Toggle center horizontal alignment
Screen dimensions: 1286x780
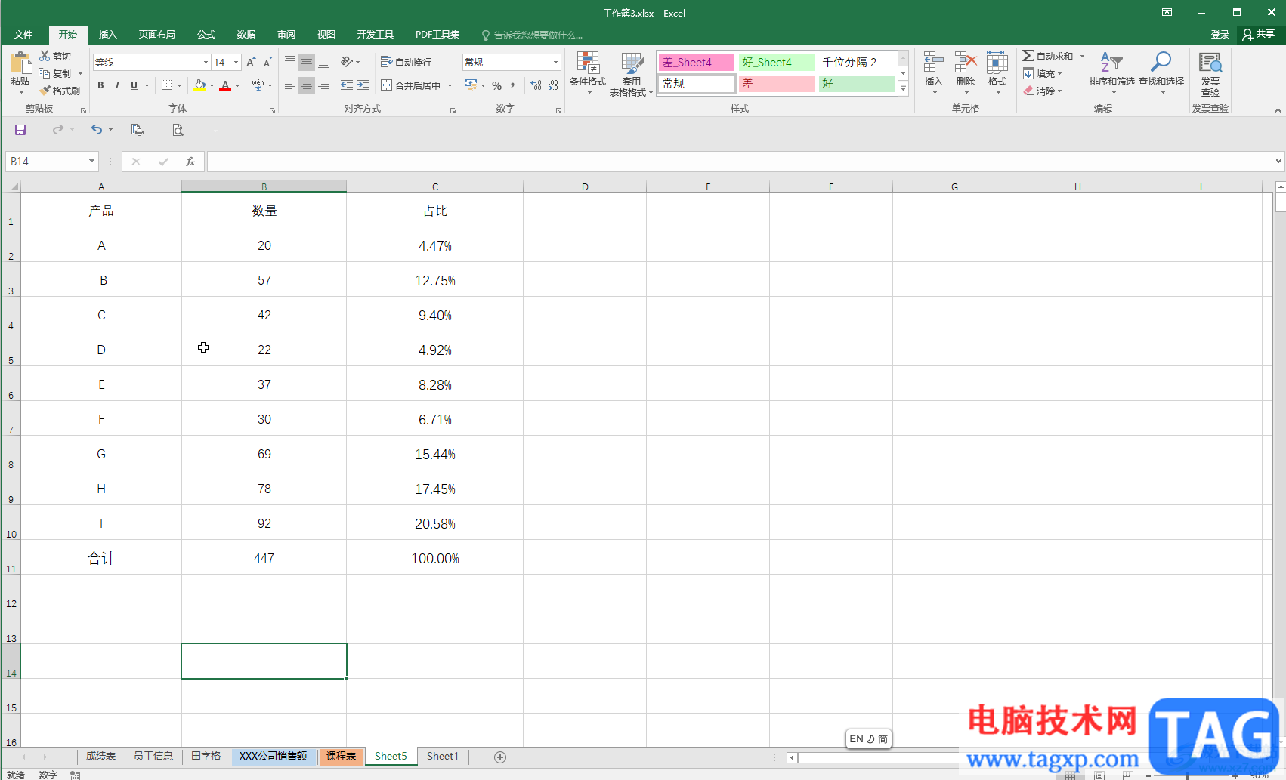307,85
